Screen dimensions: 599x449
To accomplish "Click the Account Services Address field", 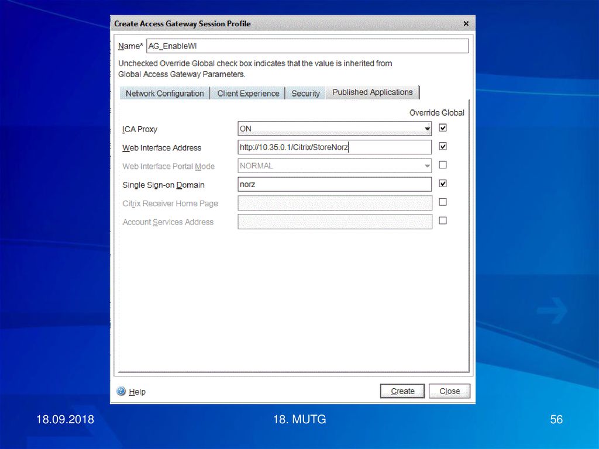I will tap(335, 222).
